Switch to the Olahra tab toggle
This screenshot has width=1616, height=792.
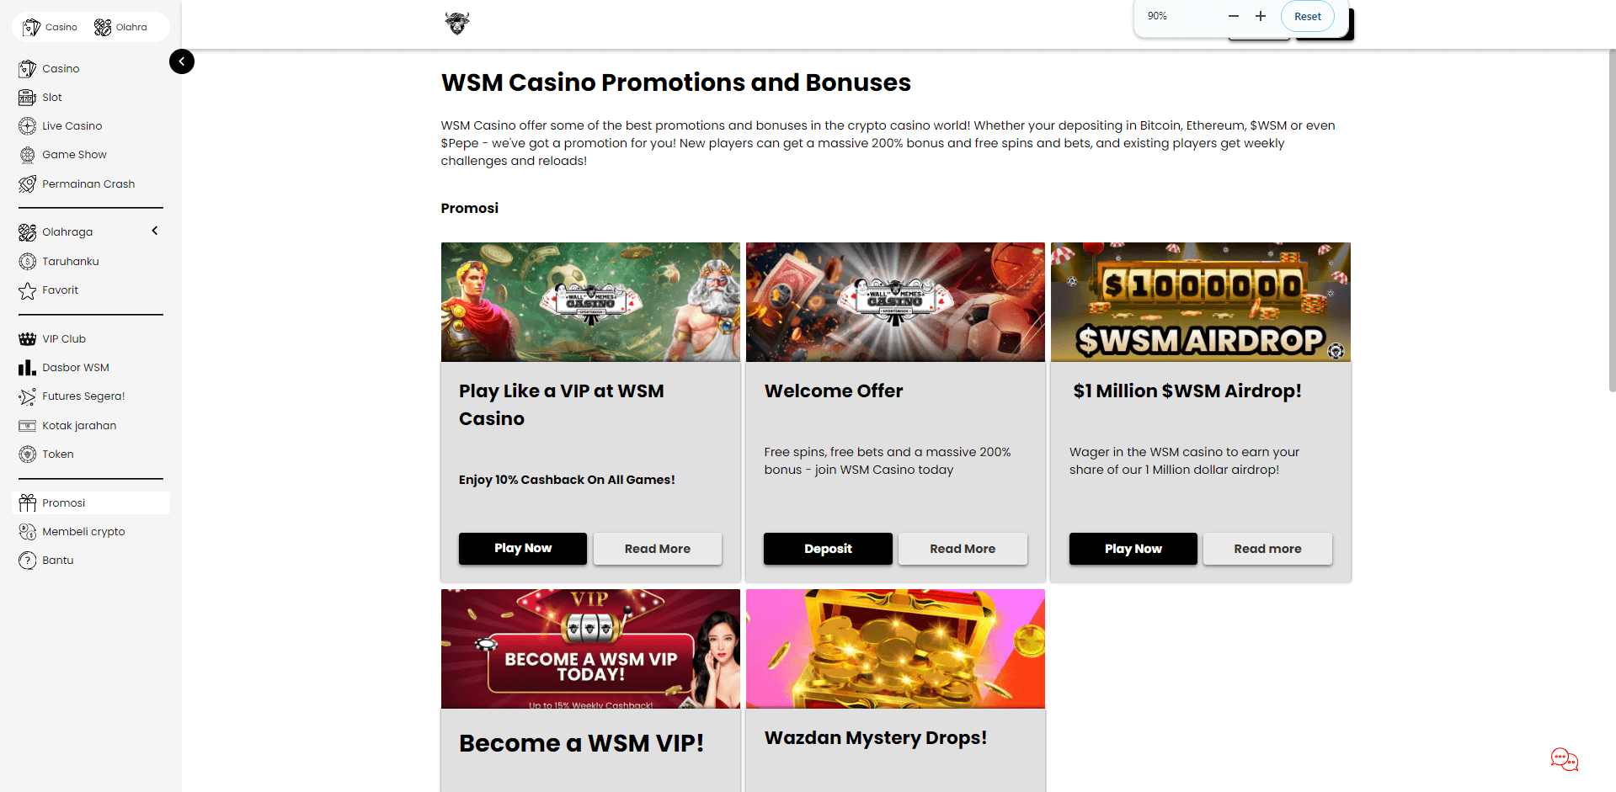121,28
